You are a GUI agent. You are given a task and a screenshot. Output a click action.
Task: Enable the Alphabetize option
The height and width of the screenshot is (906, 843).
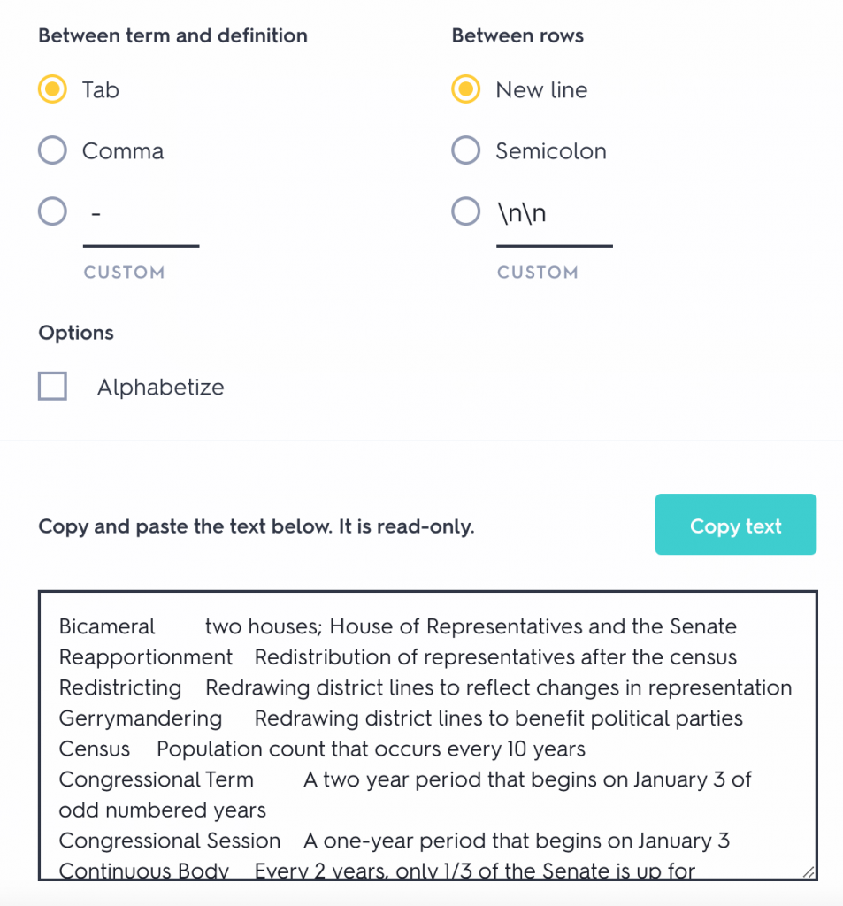tap(52, 386)
